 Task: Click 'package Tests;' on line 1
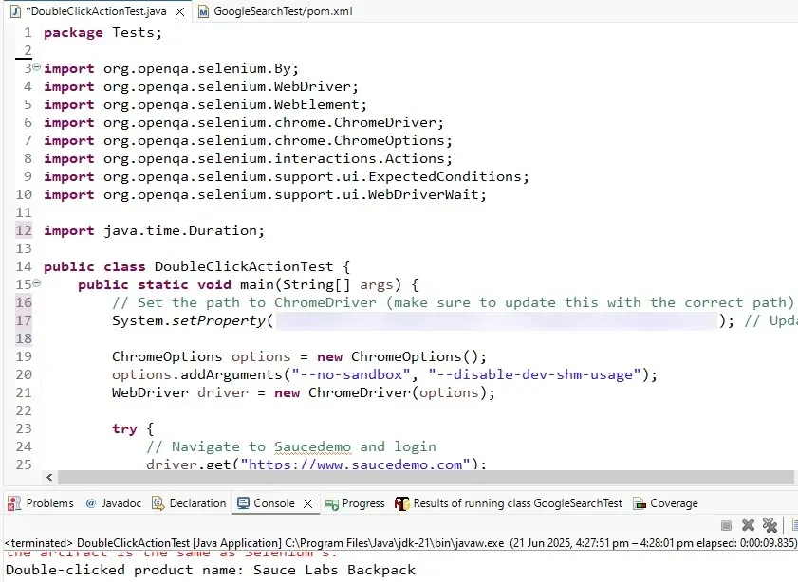[x=102, y=32]
